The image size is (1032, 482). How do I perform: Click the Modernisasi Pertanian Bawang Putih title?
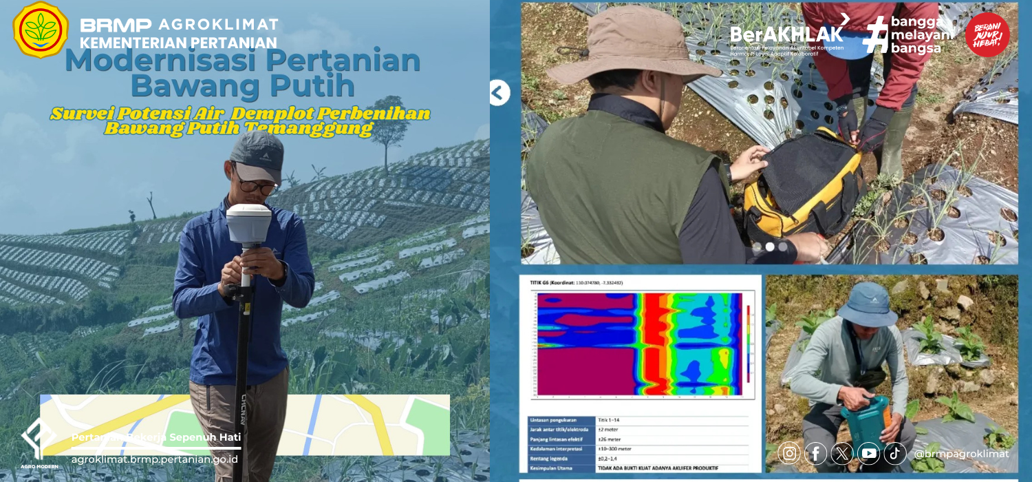(242, 73)
